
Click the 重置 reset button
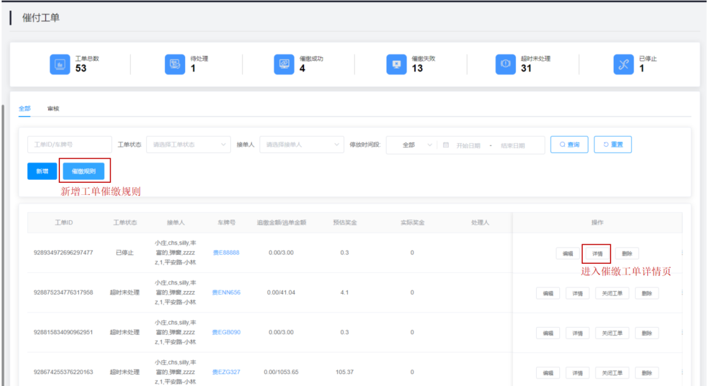(x=613, y=144)
